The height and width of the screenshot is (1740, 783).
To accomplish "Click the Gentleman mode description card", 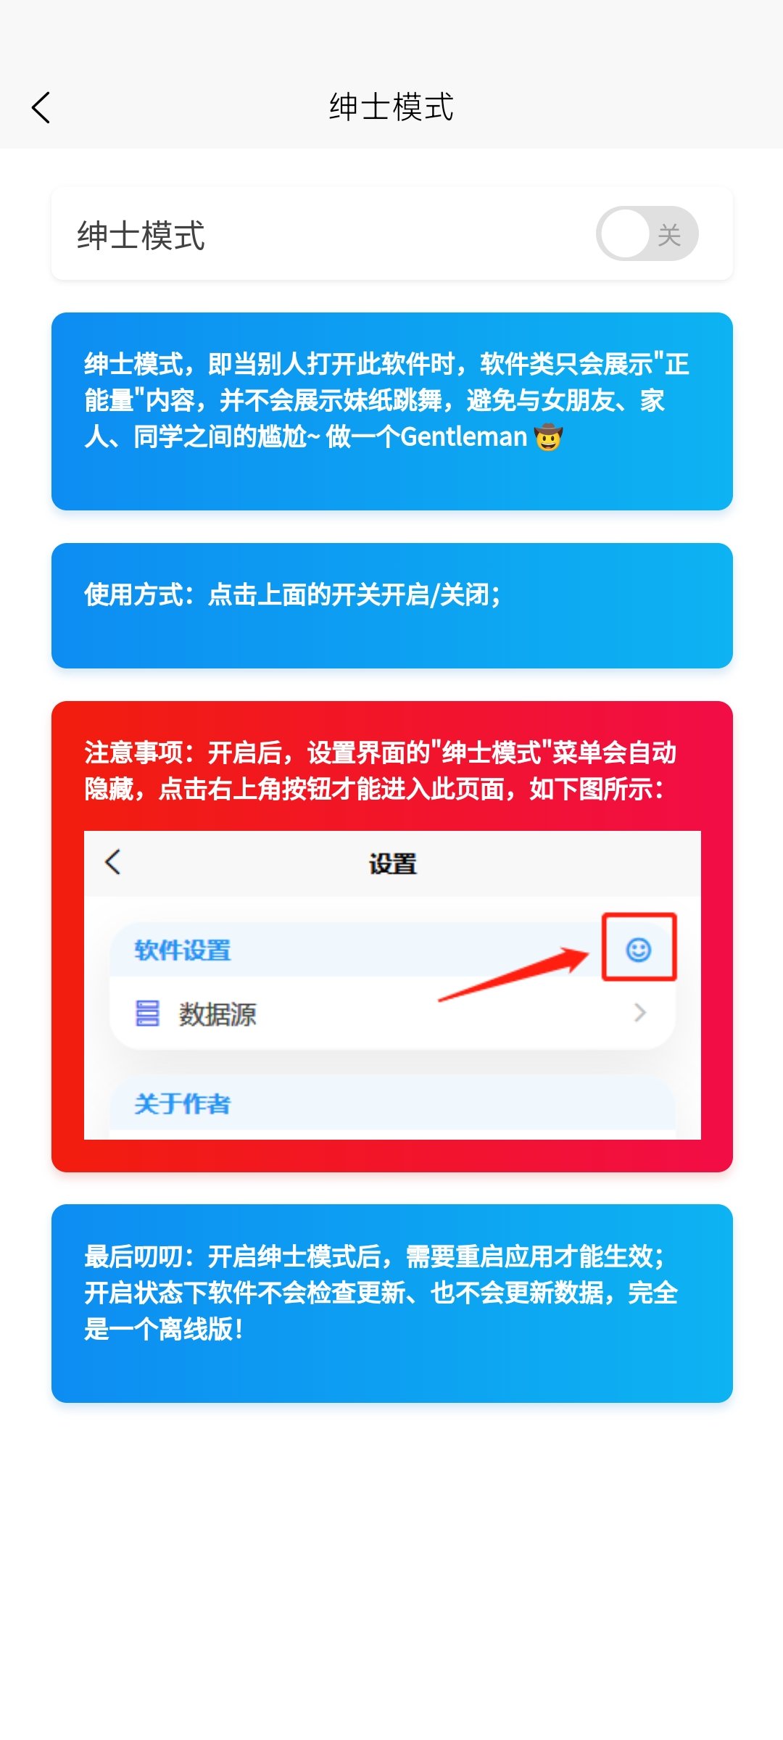I will (392, 411).
